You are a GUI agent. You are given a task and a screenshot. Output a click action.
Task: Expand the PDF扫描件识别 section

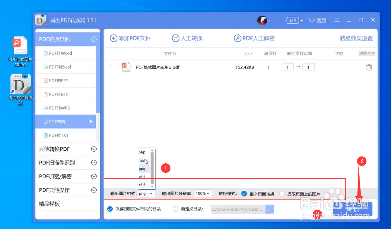point(94,163)
